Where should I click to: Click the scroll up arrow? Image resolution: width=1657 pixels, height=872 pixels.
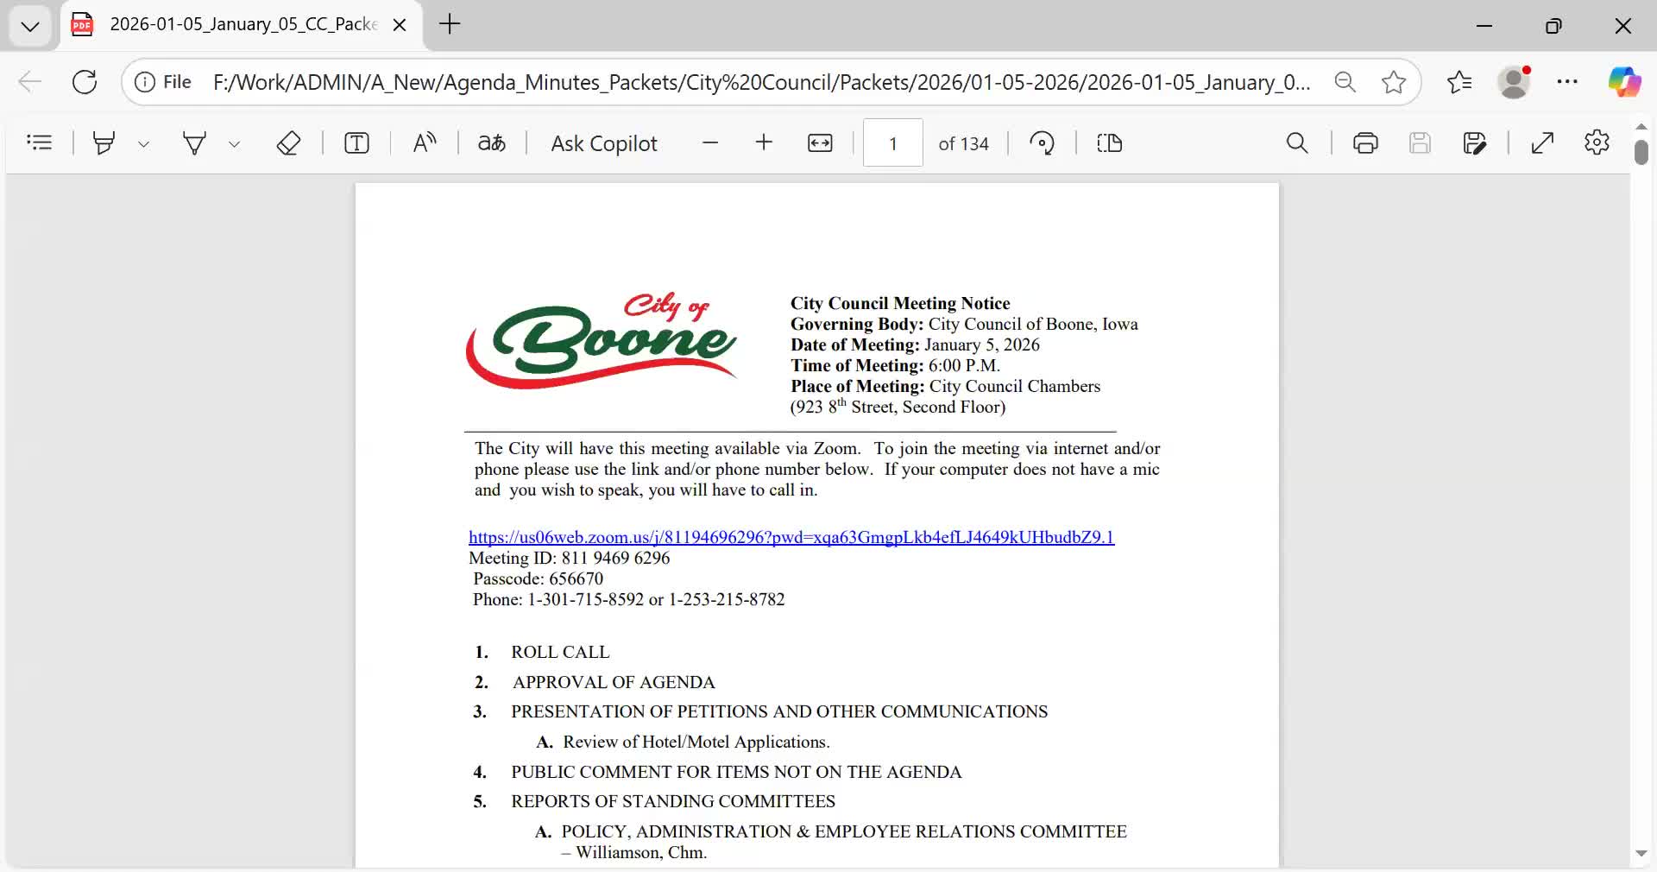point(1641,127)
